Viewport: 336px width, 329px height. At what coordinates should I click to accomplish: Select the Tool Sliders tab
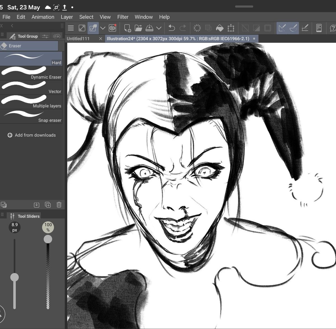click(24, 216)
